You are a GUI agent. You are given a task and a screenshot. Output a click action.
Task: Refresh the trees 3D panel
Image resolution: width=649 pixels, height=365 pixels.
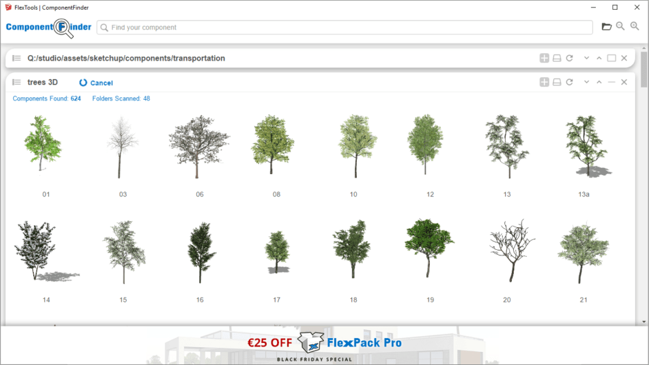570,83
